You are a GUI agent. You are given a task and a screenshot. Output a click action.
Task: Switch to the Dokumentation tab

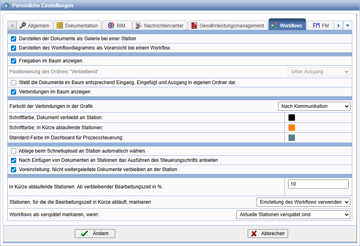pos(77,25)
